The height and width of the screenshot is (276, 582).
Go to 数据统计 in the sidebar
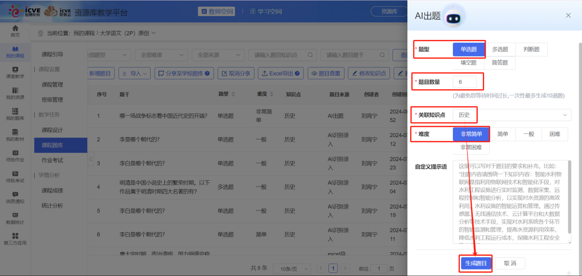point(15,220)
